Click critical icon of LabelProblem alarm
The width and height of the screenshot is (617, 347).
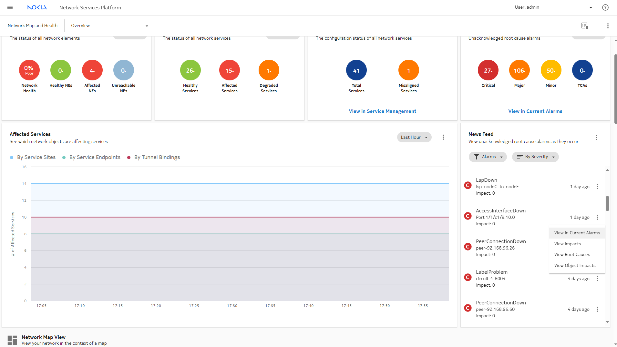(468, 277)
